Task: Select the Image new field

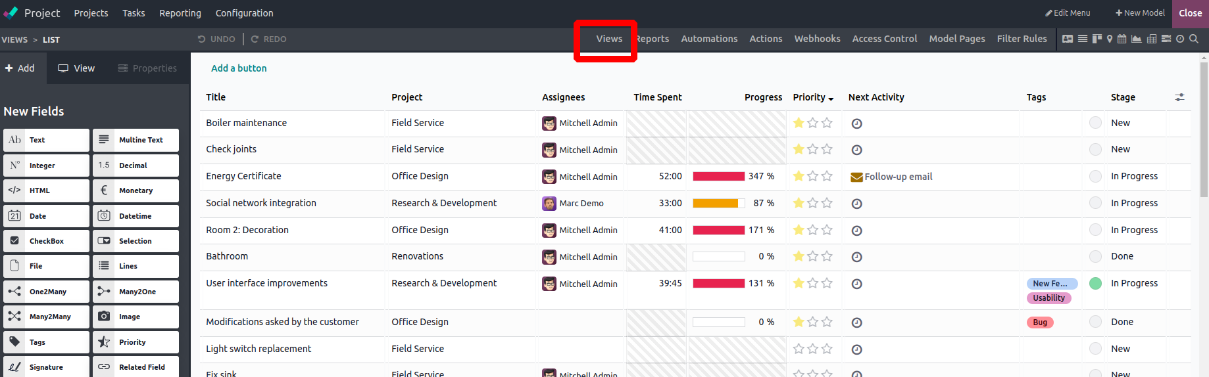Action: (x=136, y=317)
